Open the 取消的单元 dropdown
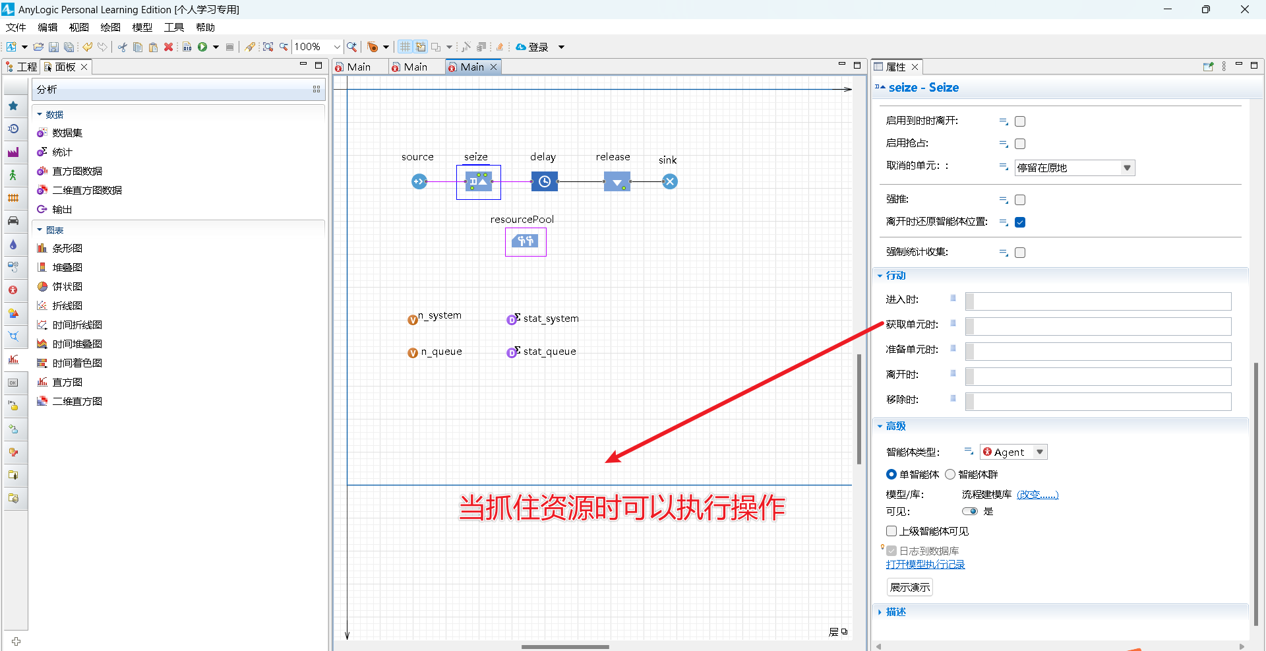This screenshot has height=651, width=1266. click(1128, 167)
